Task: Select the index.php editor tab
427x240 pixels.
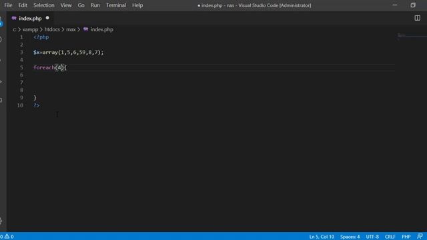Action: click(30, 18)
